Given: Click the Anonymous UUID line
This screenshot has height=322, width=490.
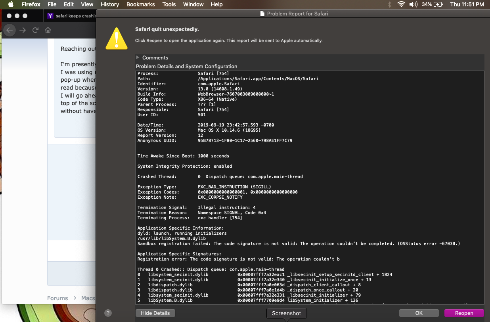Looking at the screenshot, I should pyautogui.click(x=215, y=140).
